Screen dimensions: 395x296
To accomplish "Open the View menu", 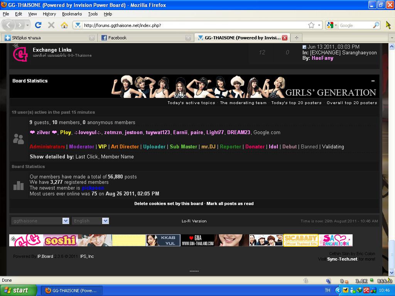I will [x=32, y=14].
